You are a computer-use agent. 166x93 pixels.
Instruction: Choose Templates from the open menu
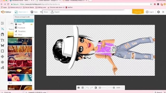[24, 31]
